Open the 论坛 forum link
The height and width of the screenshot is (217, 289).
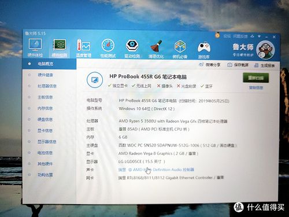tap(227, 36)
